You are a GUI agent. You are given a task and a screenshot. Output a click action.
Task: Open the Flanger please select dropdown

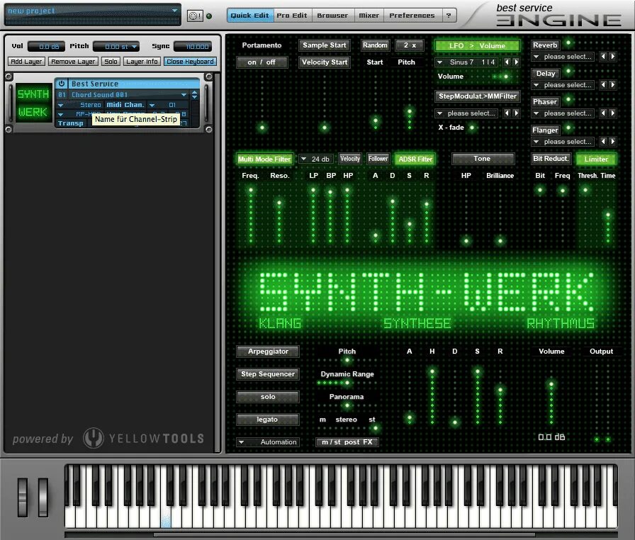tap(563, 141)
